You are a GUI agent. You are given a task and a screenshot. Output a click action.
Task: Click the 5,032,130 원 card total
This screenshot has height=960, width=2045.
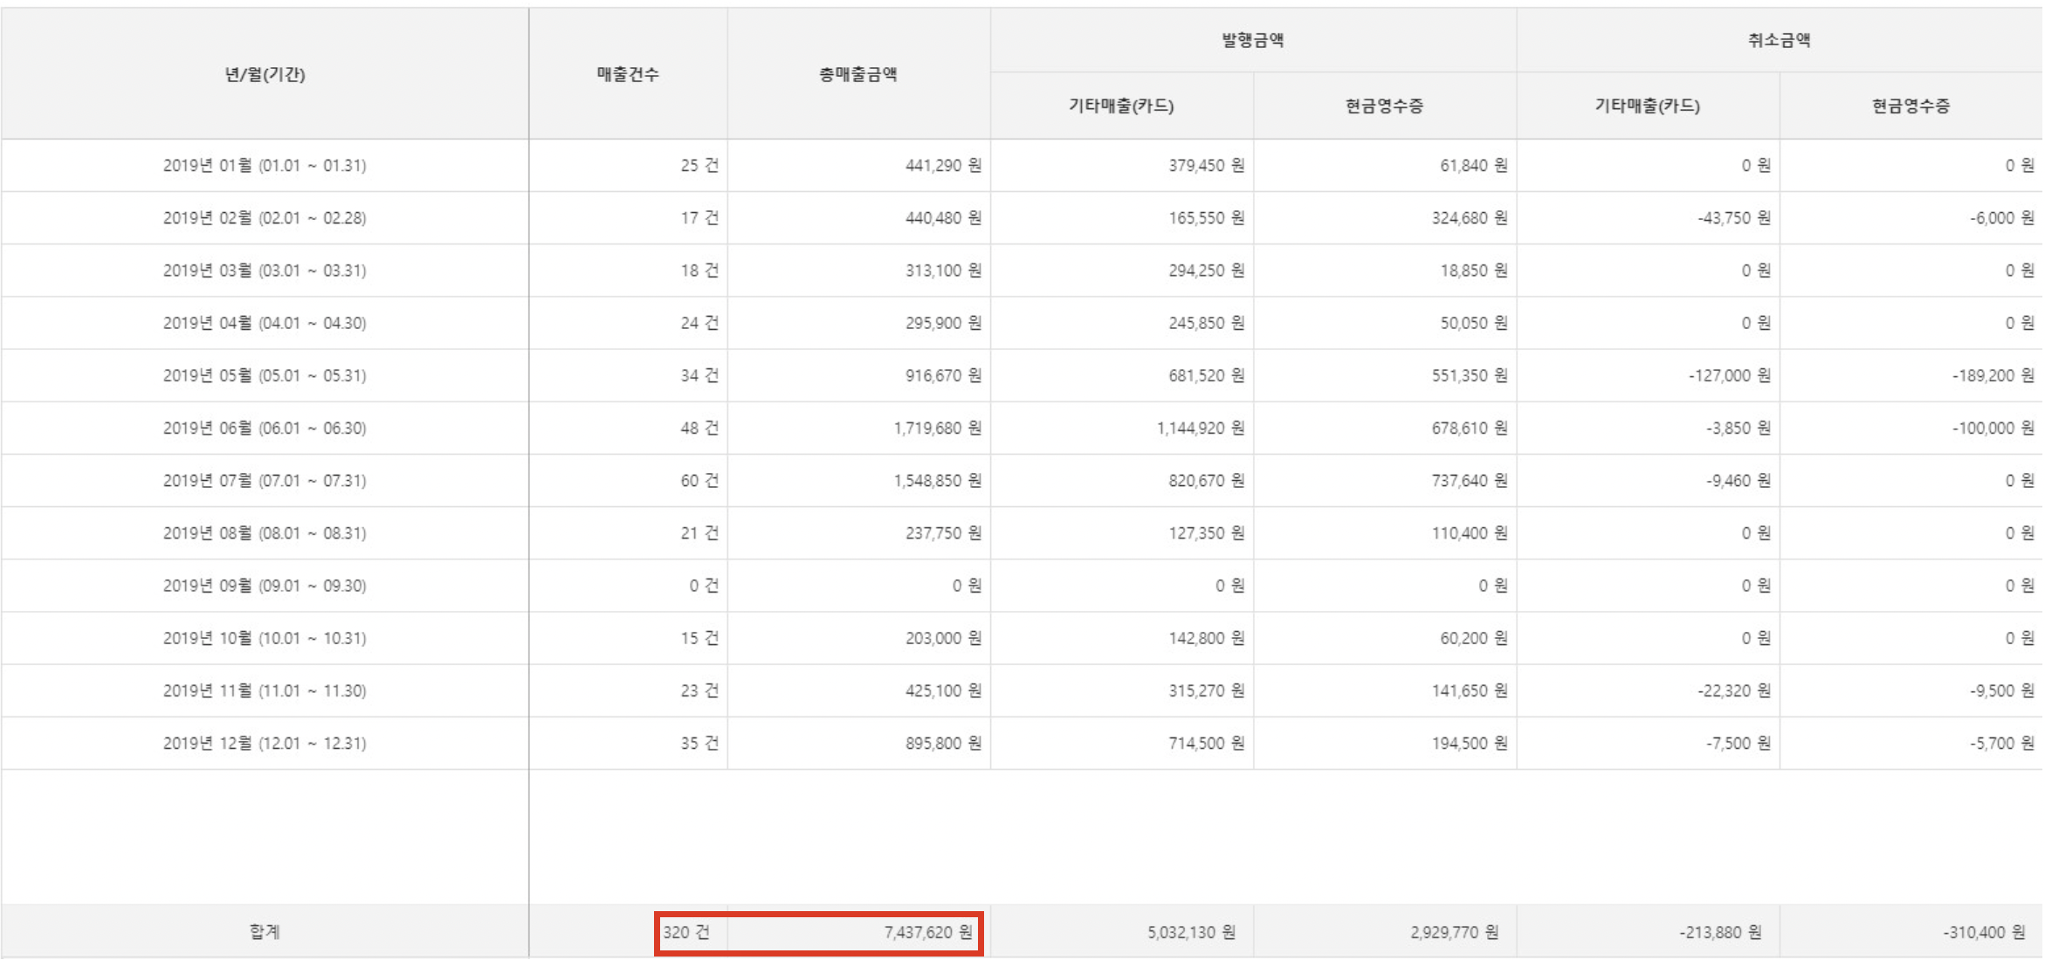coord(1191,932)
